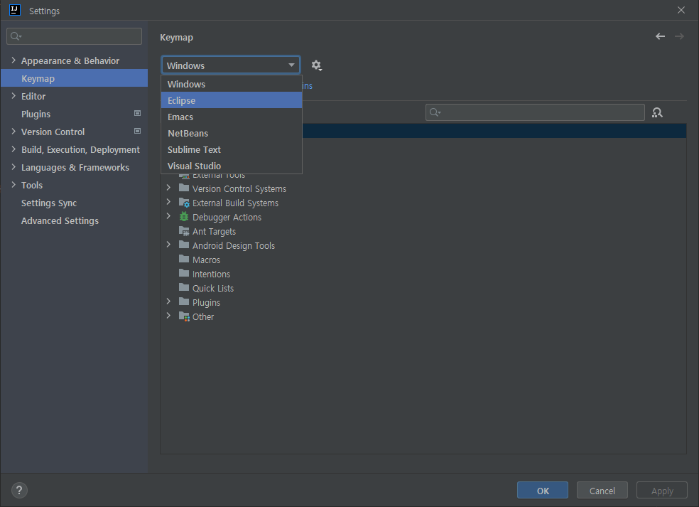Select Quick Lists in keymap tree

coord(213,288)
